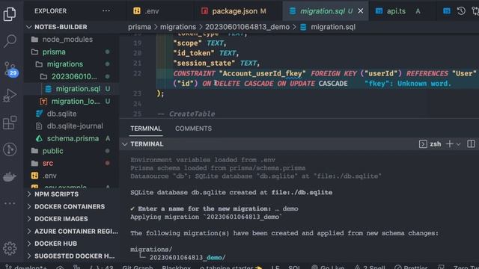Click the migrations breadcrumb segment

coord(178,27)
